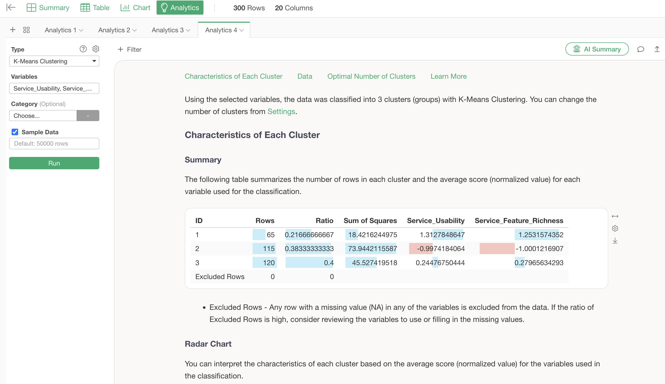The image size is (665, 384).
Task: Open the K-Means Clustering type dropdown
Action: [x=54, y=61]
